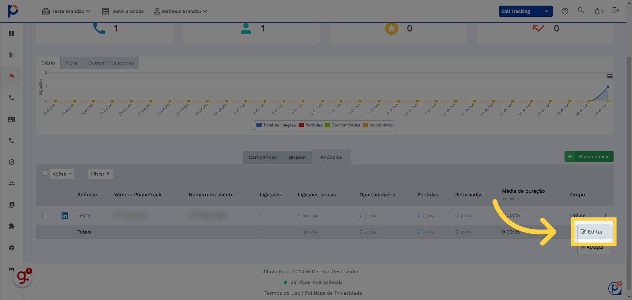Viewport: 632px width, 300px height.
Task: Open three-dot menu of Teste row
Action: coord(605,215)
